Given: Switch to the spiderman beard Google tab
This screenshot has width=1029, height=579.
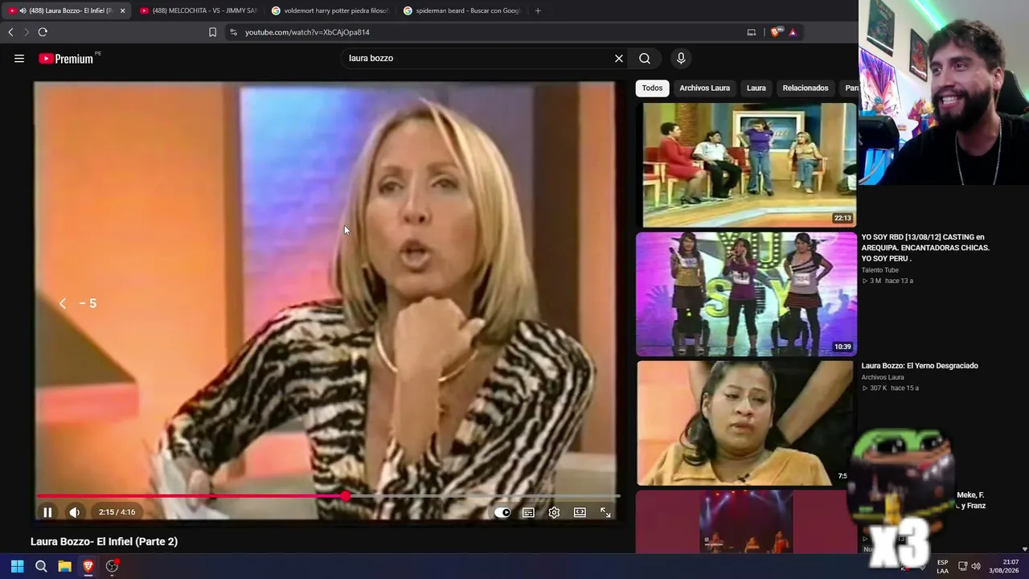Looking at the screenshot, I should 461,10.
